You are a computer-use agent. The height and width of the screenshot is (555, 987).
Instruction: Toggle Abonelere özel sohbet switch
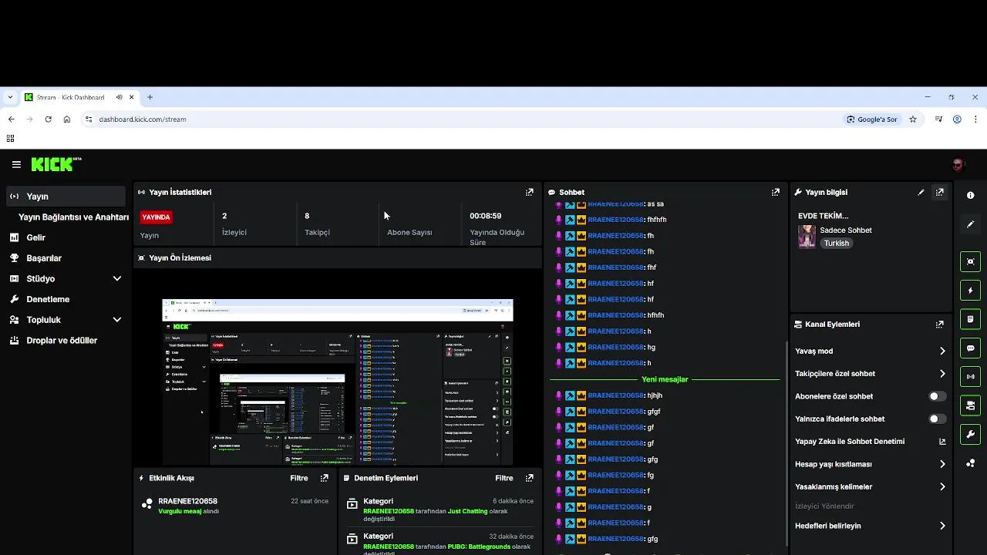(937, 396)
